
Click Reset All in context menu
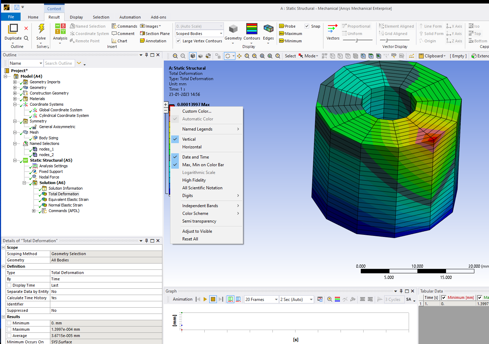point(190,239)
